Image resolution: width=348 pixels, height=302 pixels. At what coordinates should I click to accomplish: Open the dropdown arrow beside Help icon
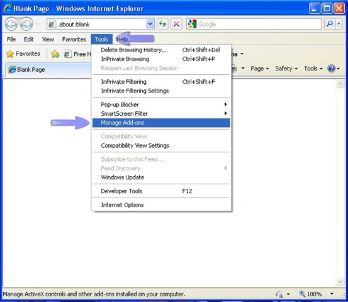(x=338, y=69)
